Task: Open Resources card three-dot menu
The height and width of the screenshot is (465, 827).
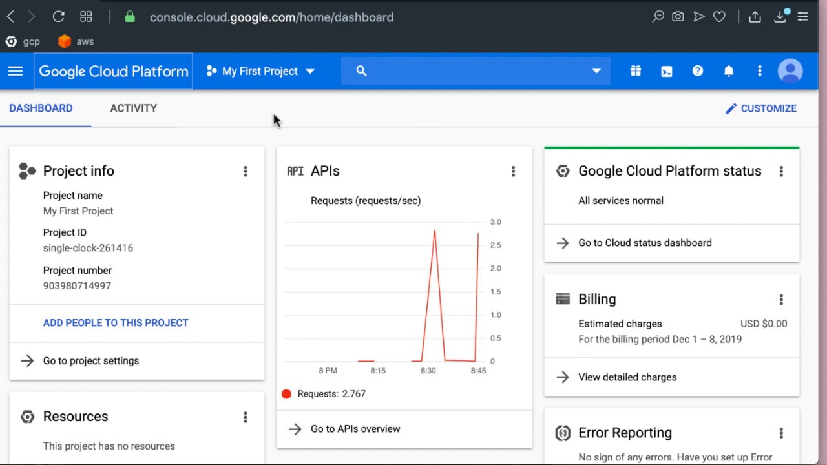Action: click(245, 417)
